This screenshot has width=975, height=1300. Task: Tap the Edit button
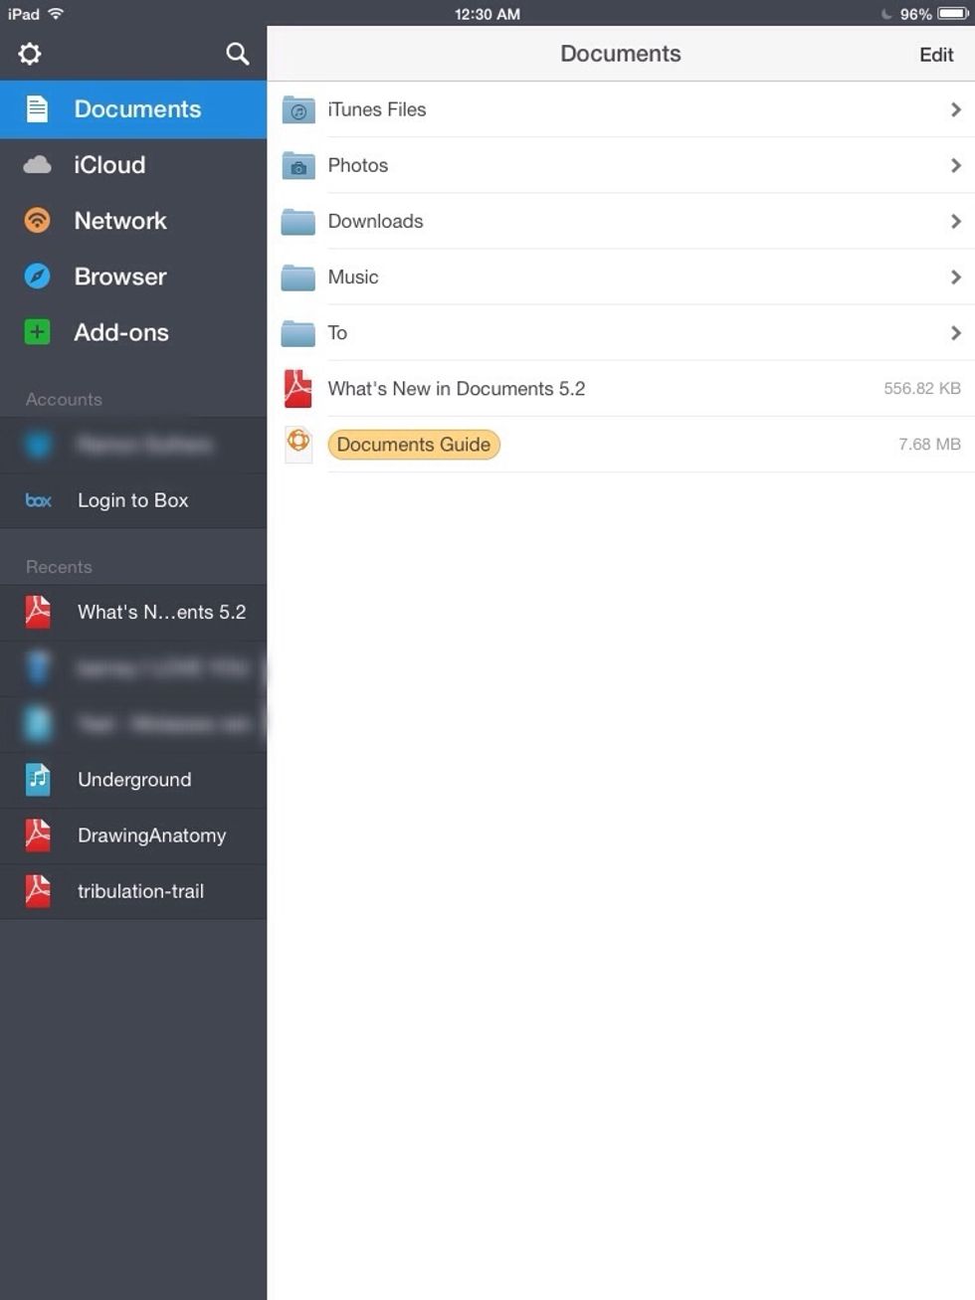(x=935, y=55)
